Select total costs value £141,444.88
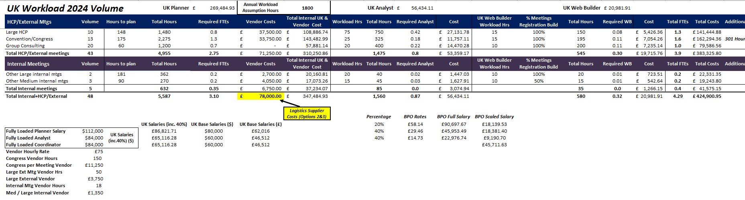745x200 pixels. pyautogui.click(x=707, y=32)
